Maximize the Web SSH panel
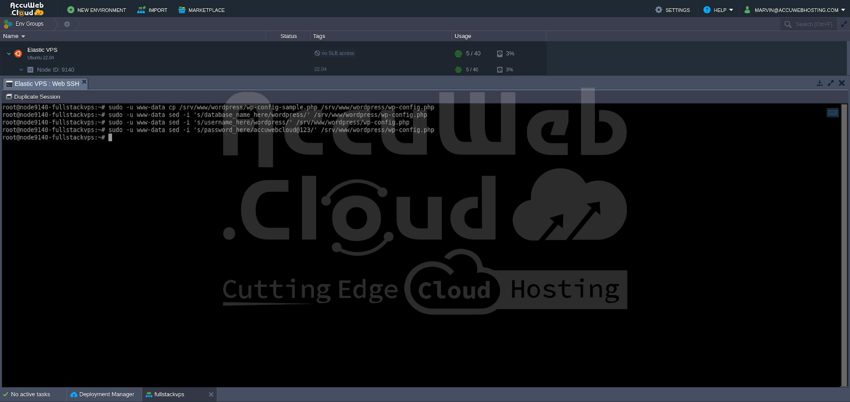 tap(831, 83)
